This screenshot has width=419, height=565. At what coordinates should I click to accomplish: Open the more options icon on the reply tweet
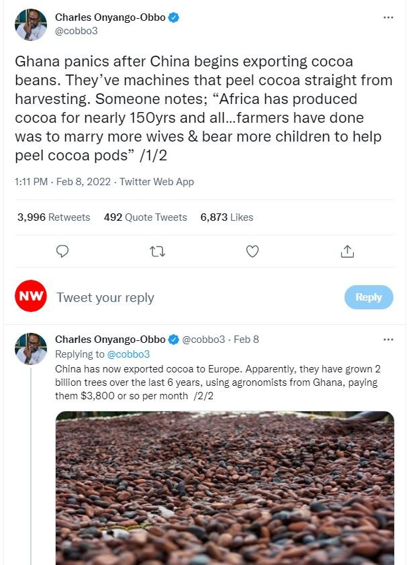click(388, 339)
